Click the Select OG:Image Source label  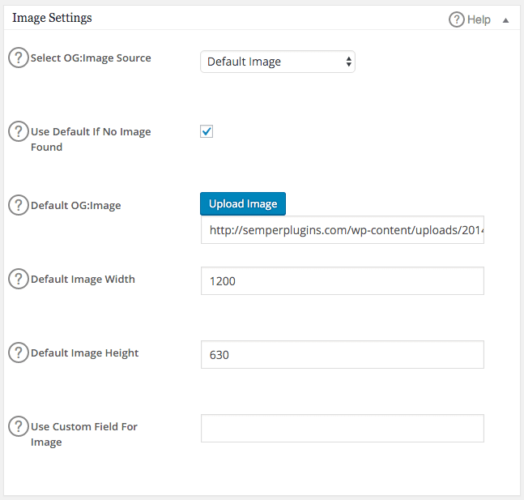click(x=91, y=58)
